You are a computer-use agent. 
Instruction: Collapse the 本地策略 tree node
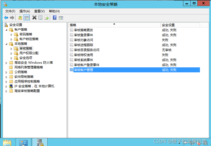pyautogui.click(x=6, y=44)
